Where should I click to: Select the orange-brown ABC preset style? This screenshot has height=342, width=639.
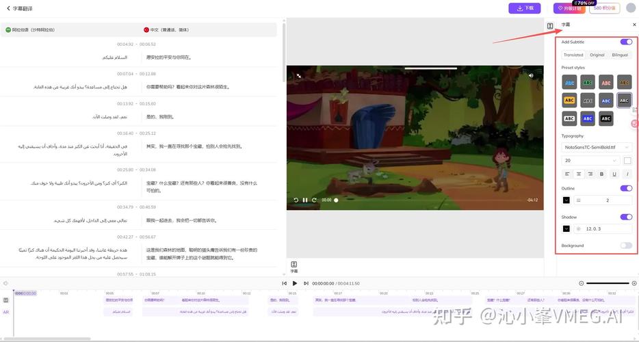click(625, 82)
